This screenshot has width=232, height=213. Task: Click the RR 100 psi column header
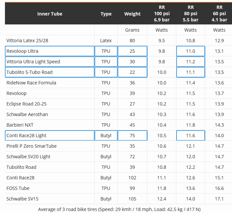tap(161, 14)
